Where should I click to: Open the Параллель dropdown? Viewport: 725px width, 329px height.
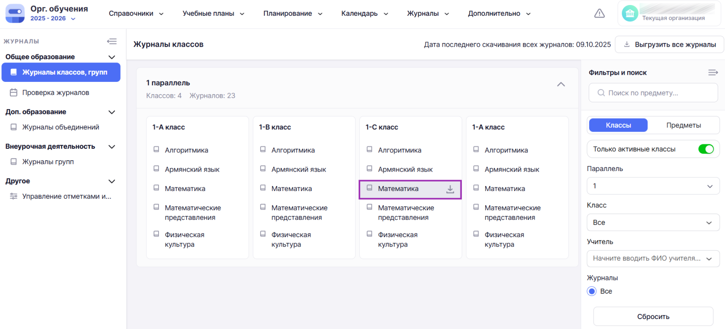pyautogui.click(x=653, y=186)
